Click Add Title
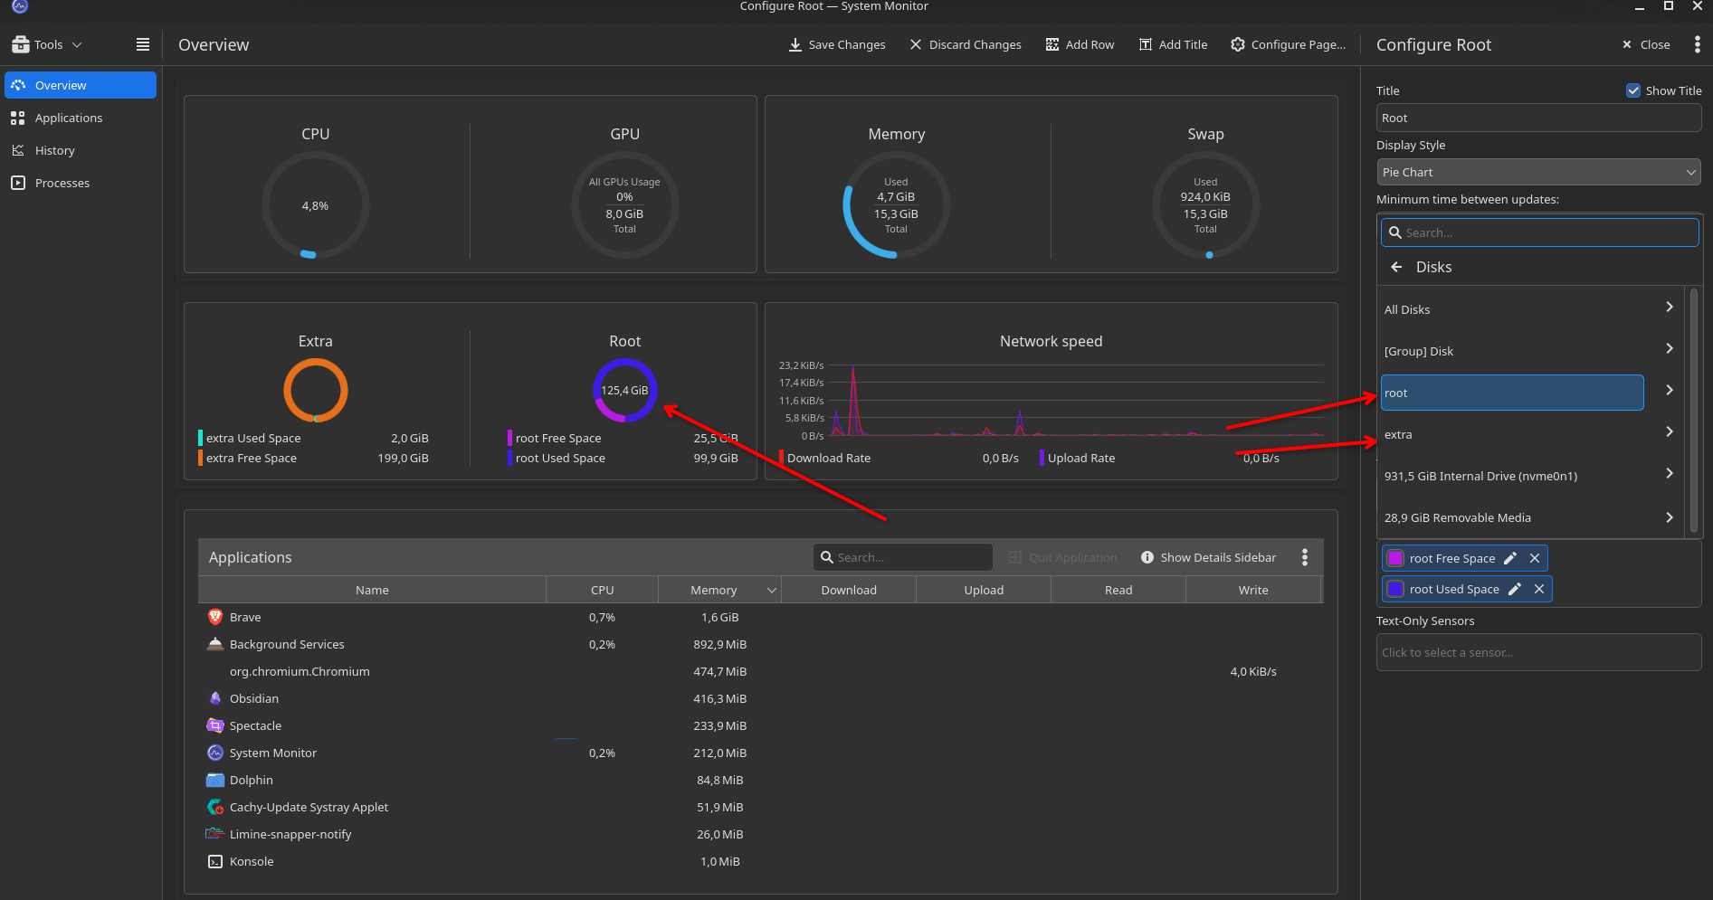Image resolution: width=1713 pixels, height=900 pixels. click(x=1173, y=44)
